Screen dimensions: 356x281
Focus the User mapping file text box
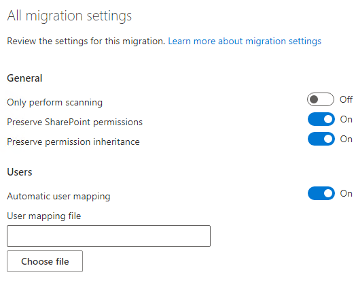[x=109, y=236]
